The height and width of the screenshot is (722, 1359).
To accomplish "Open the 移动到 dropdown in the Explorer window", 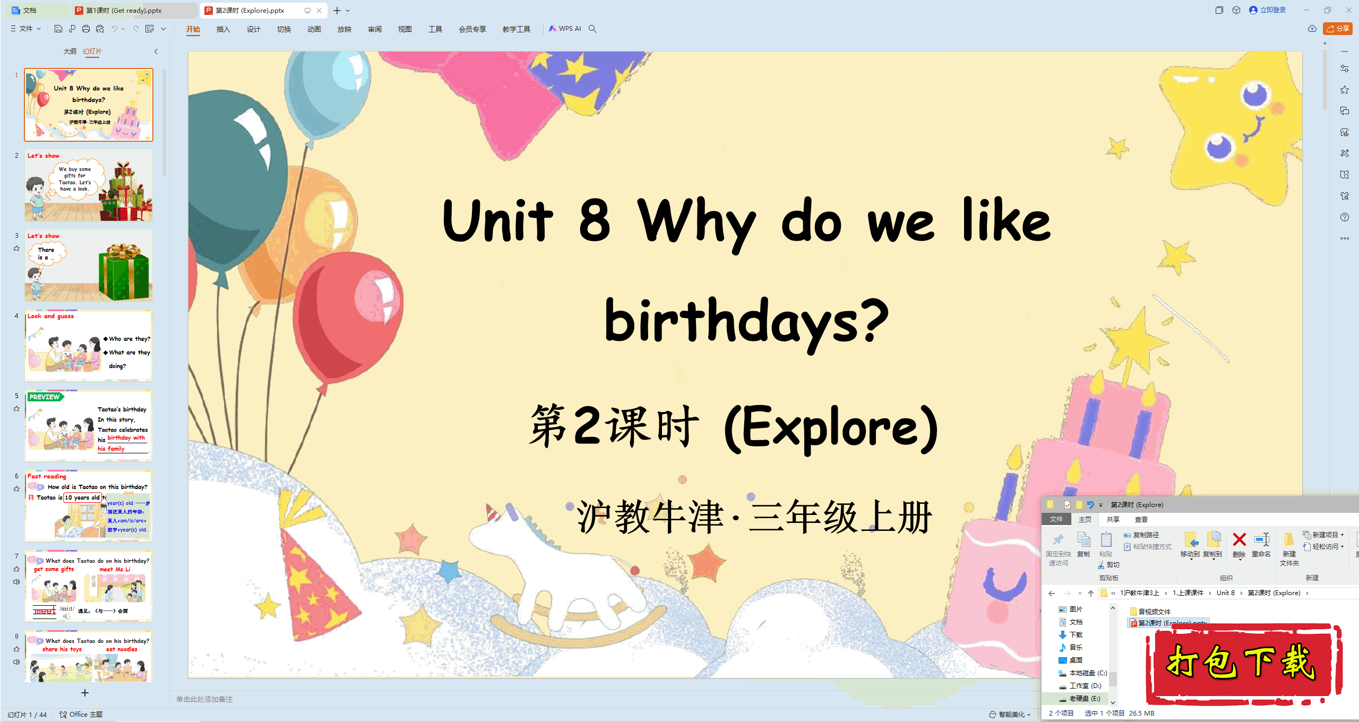I will [1190, 545].
